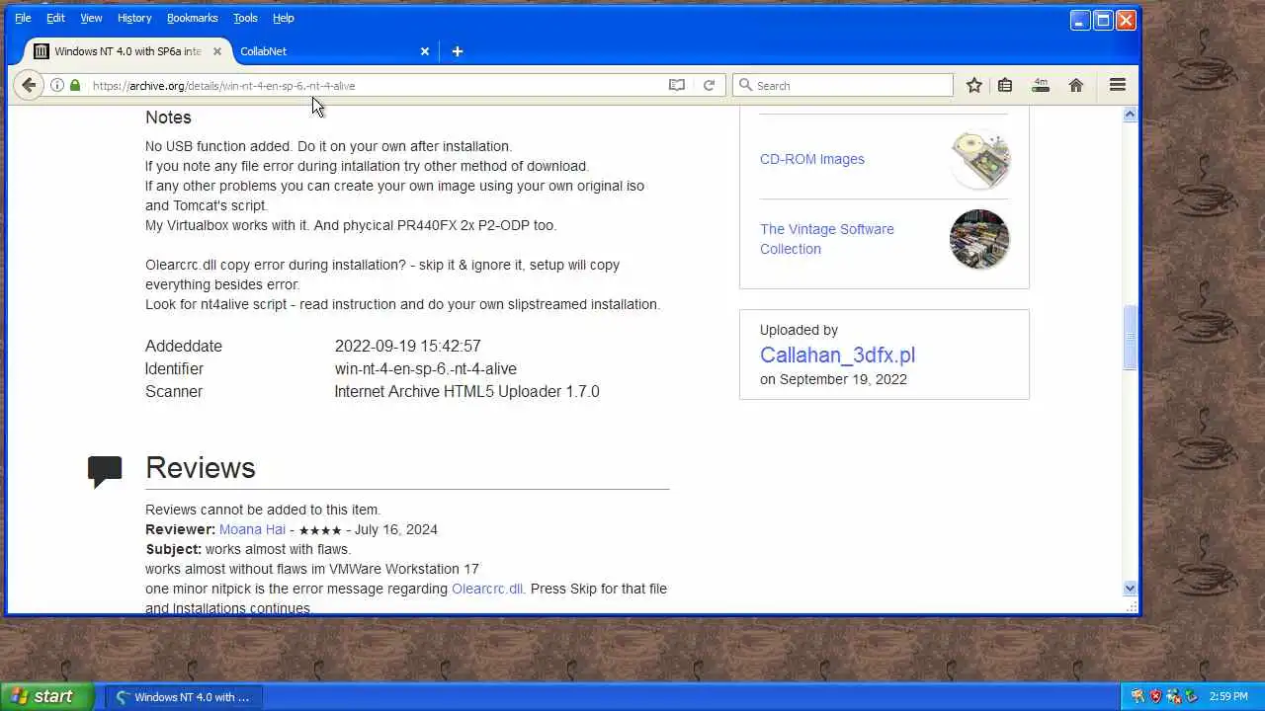This screenshot has width=1265, height=711.
Task: Open the Edit menu
Action: tap(55, 18)
